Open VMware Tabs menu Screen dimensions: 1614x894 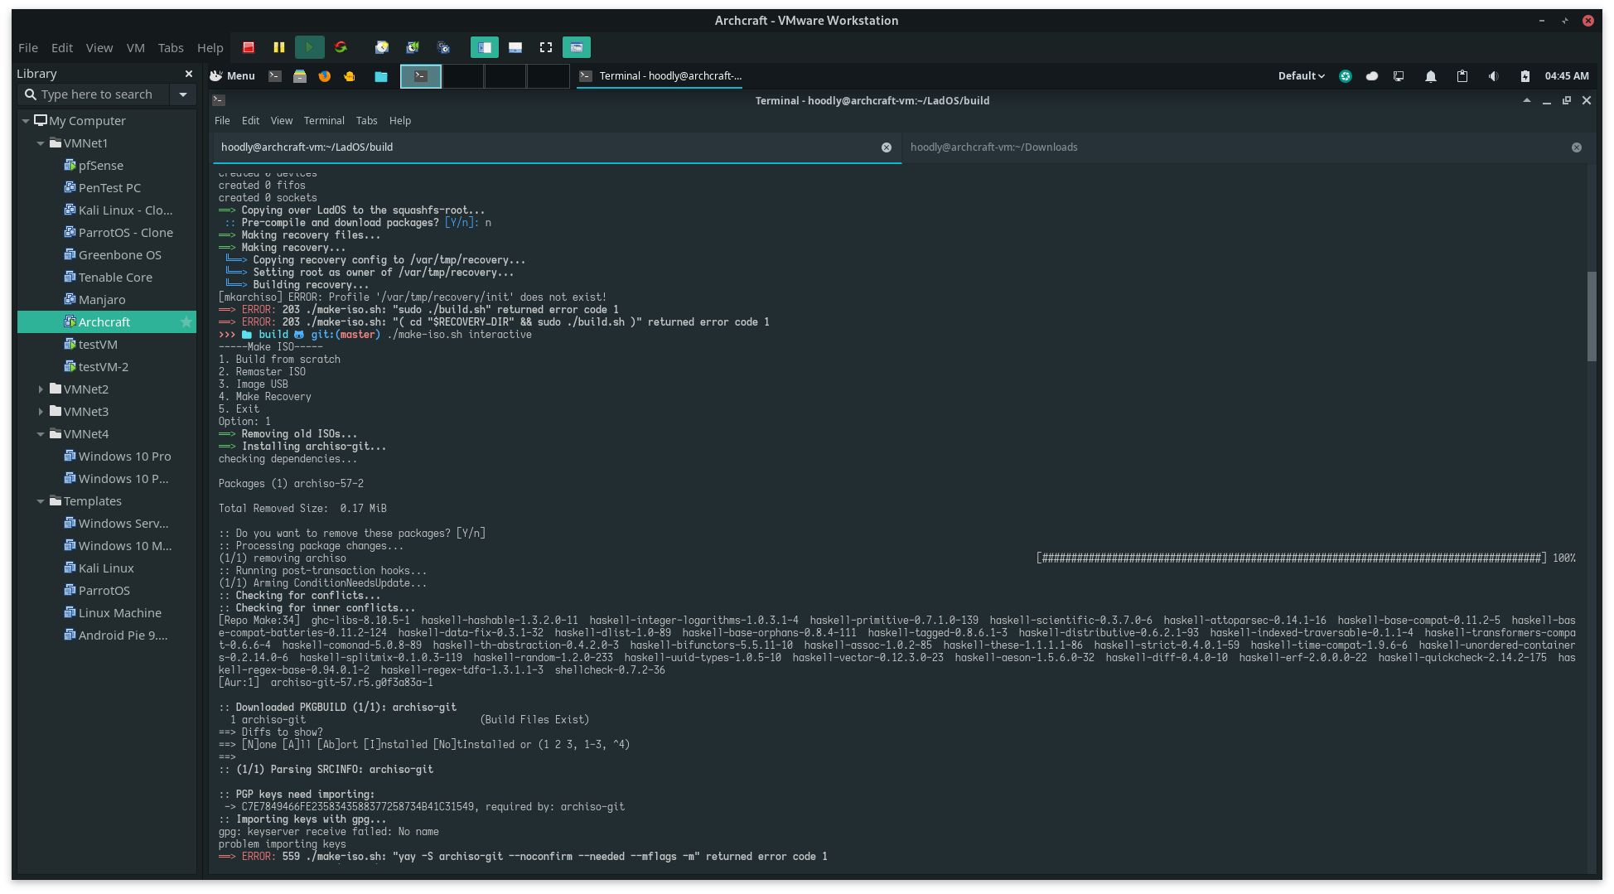[171, 47]
